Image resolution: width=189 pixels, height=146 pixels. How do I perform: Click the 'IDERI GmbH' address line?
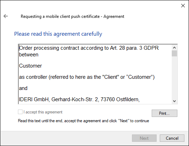79,99
